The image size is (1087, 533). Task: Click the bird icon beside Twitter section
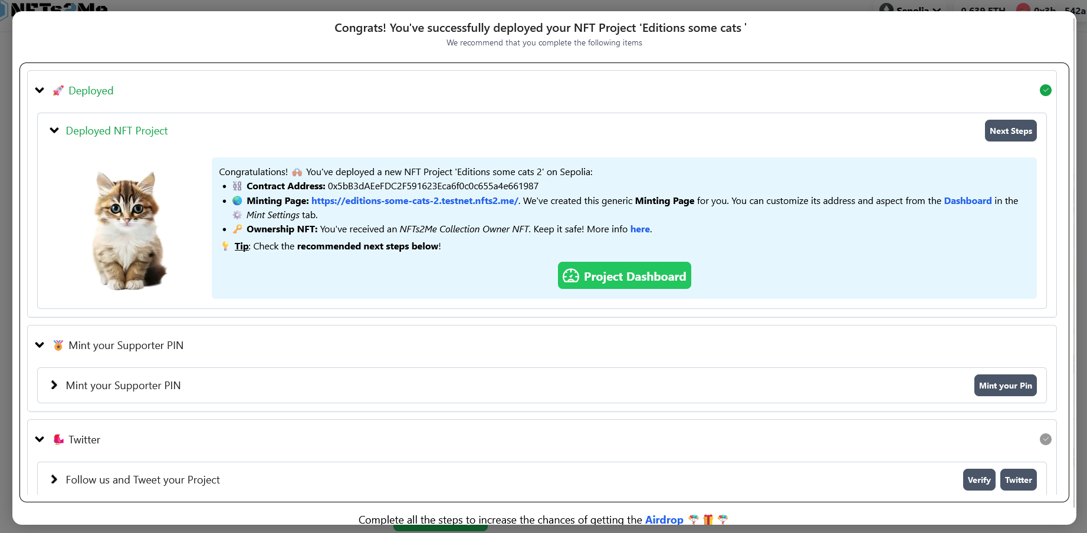point(58,440)
